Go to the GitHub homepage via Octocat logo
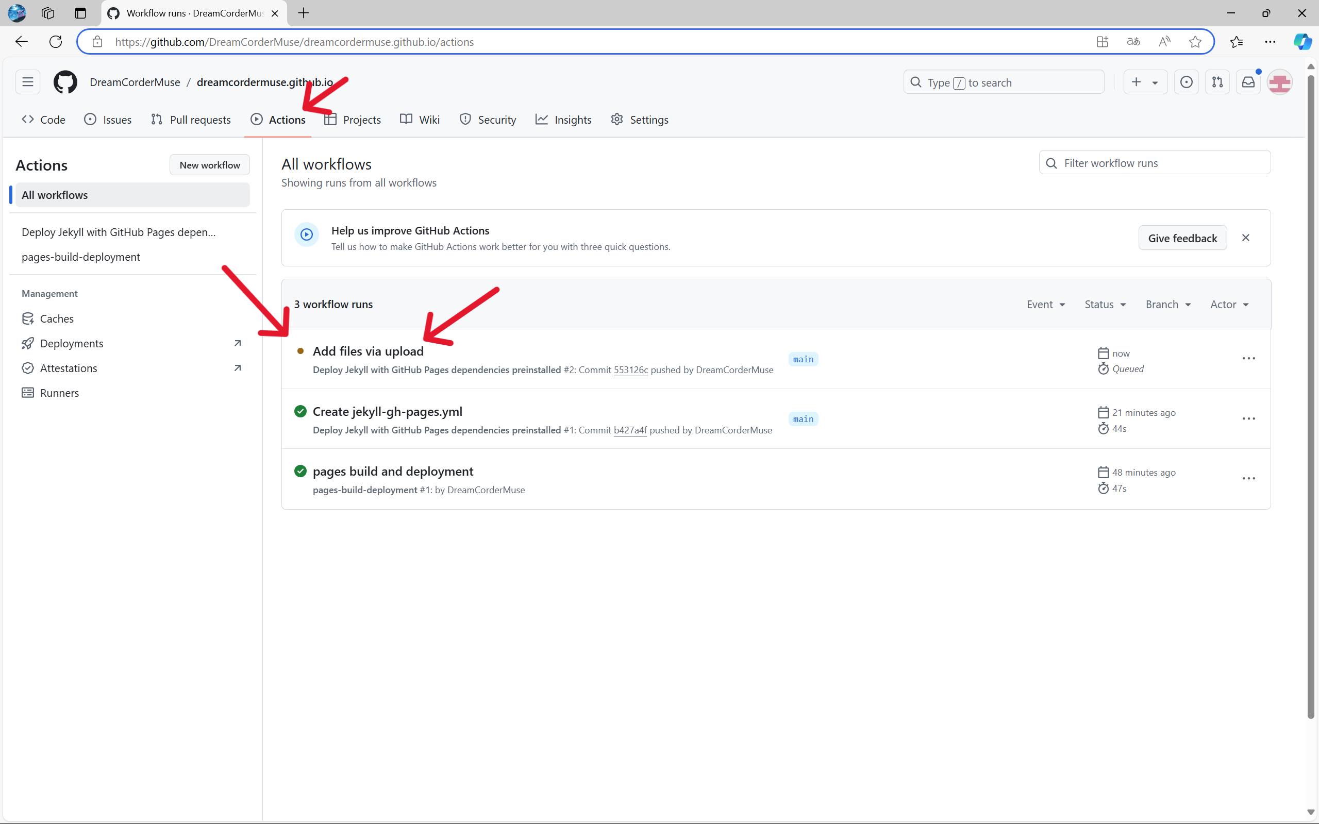1319x824 pixels. tap(65, 82)
